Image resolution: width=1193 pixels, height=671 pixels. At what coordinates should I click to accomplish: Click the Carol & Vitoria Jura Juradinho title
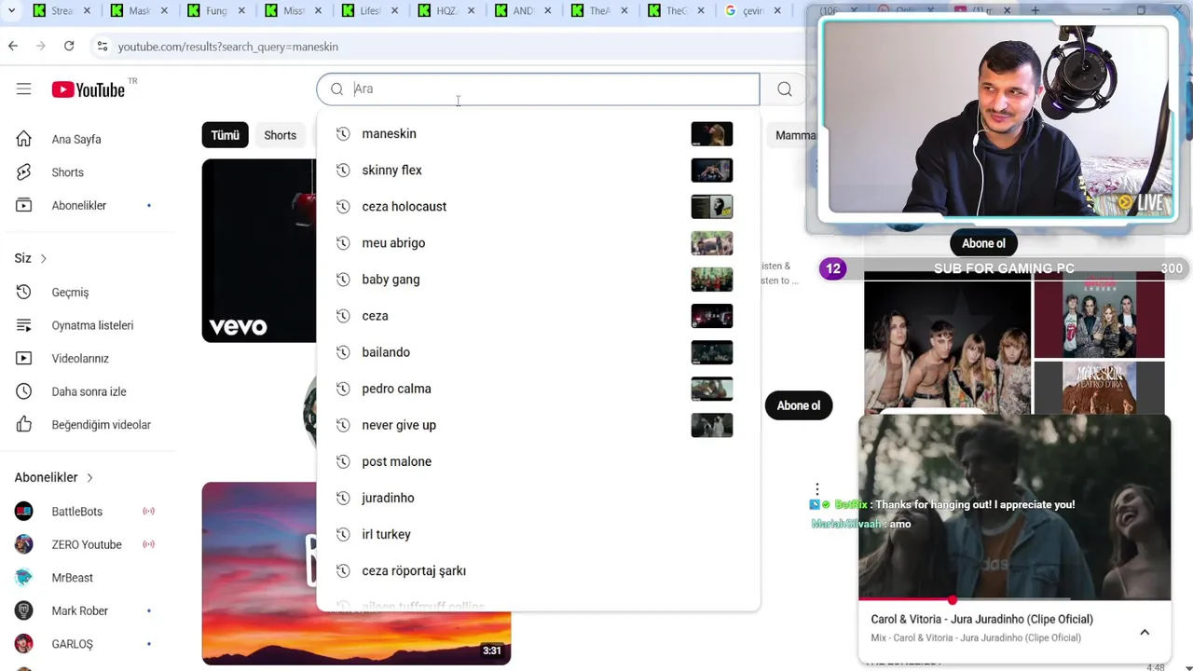point(981,619)
